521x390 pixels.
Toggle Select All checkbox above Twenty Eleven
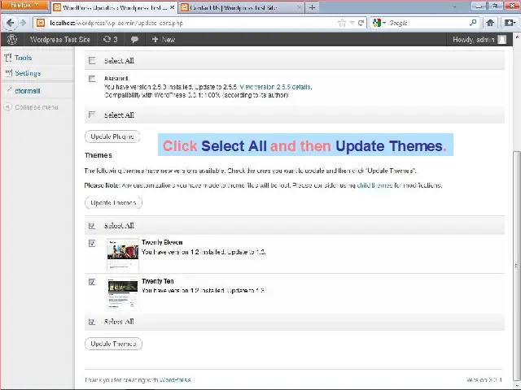(x=92, y=226)
